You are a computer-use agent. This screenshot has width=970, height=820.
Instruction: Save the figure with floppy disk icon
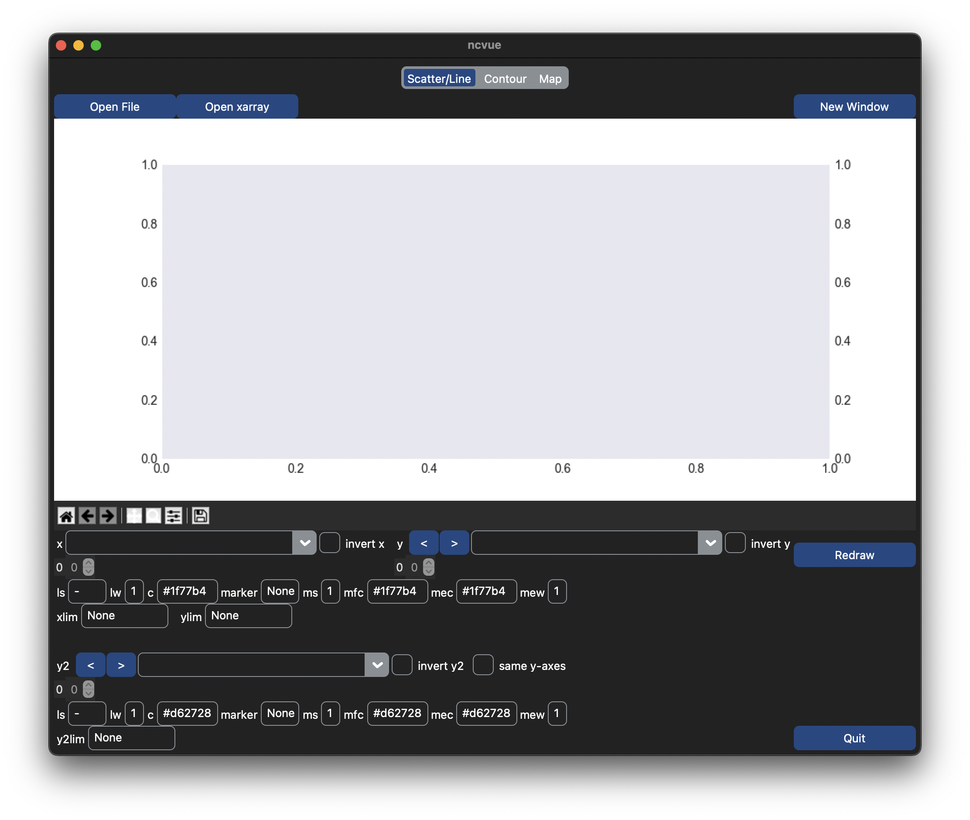(x=200, y=516)
